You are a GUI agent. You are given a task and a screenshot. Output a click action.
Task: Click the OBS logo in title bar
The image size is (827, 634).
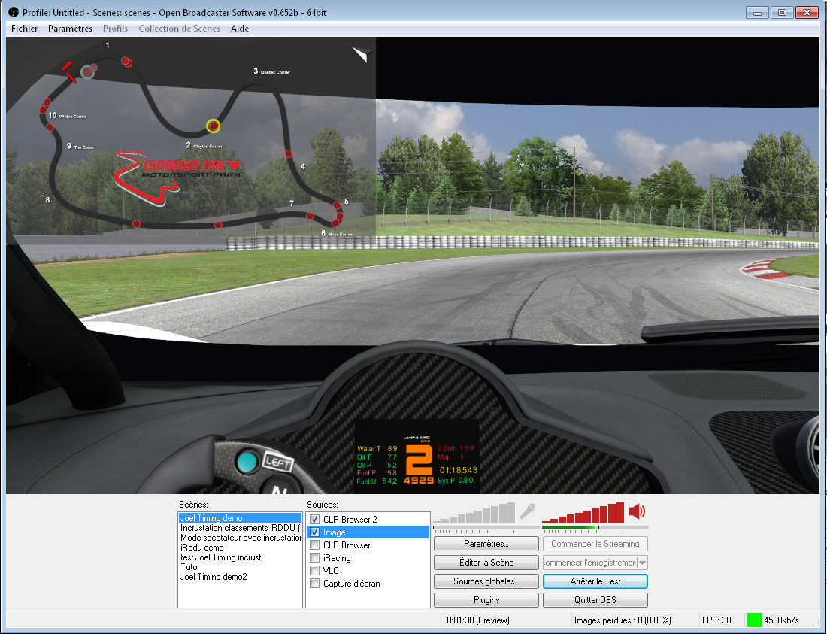14,12
